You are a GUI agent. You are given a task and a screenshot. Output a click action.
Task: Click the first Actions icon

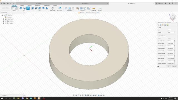click(x=66, y=8)
